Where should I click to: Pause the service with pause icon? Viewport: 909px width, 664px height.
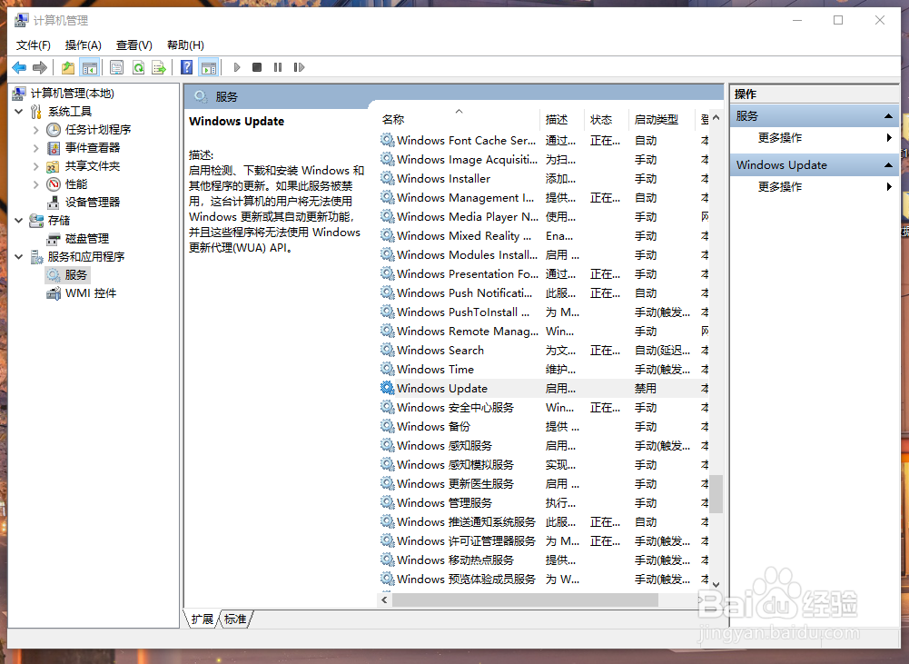[278, 67]
